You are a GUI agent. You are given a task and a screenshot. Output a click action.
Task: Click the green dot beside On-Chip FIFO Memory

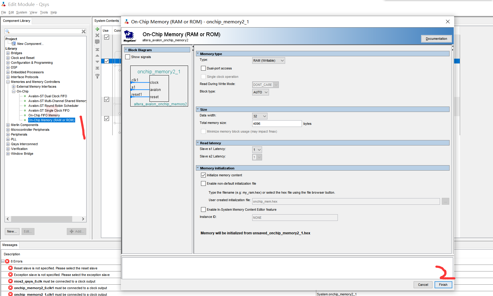pos(25,115)
